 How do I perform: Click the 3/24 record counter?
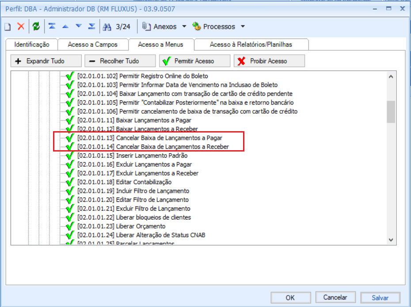[x=123, y=27]
